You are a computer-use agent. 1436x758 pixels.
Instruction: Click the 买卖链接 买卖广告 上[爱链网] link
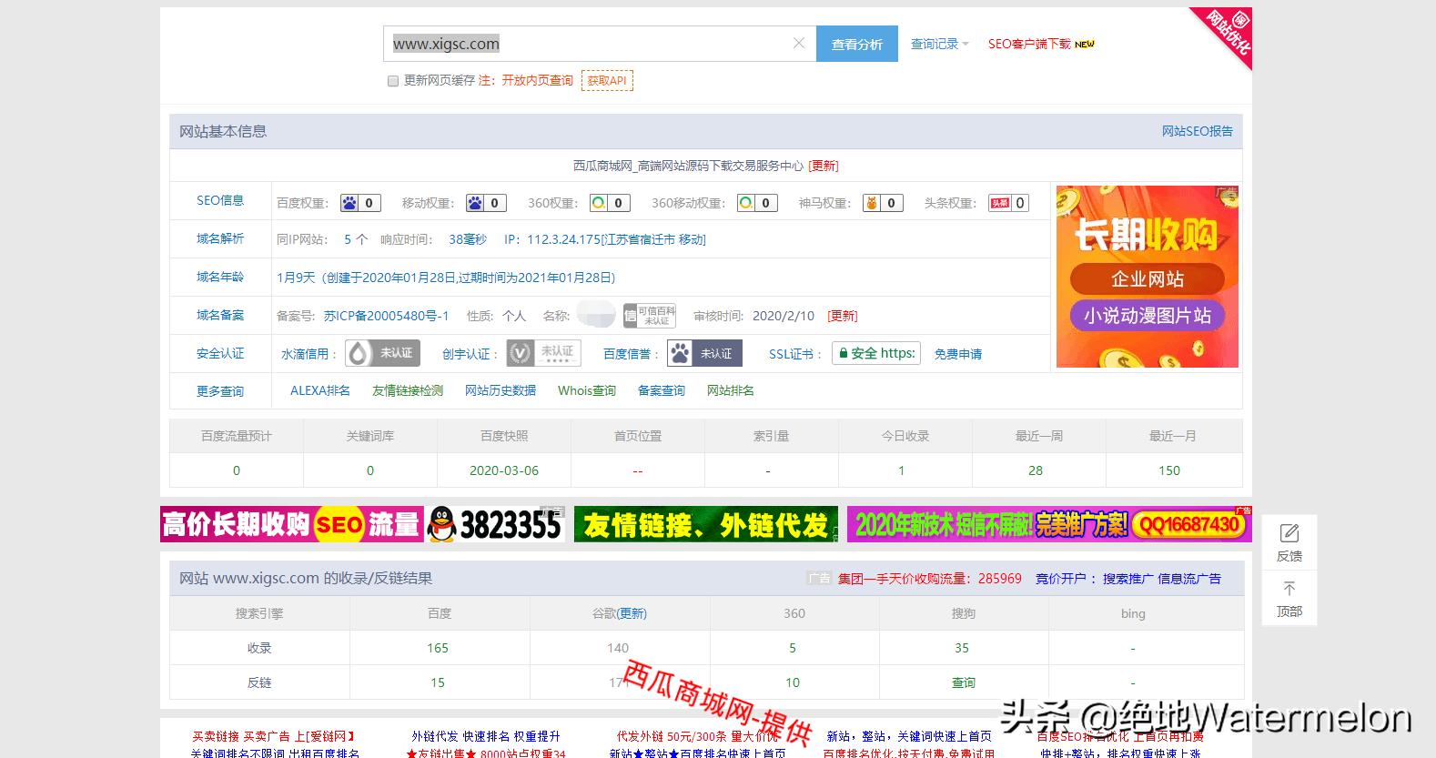click(273, 736)
